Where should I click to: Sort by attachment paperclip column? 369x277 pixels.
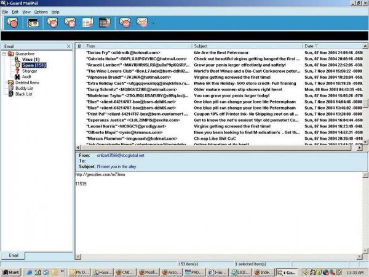pyautogui.click(x=79, y=46)
